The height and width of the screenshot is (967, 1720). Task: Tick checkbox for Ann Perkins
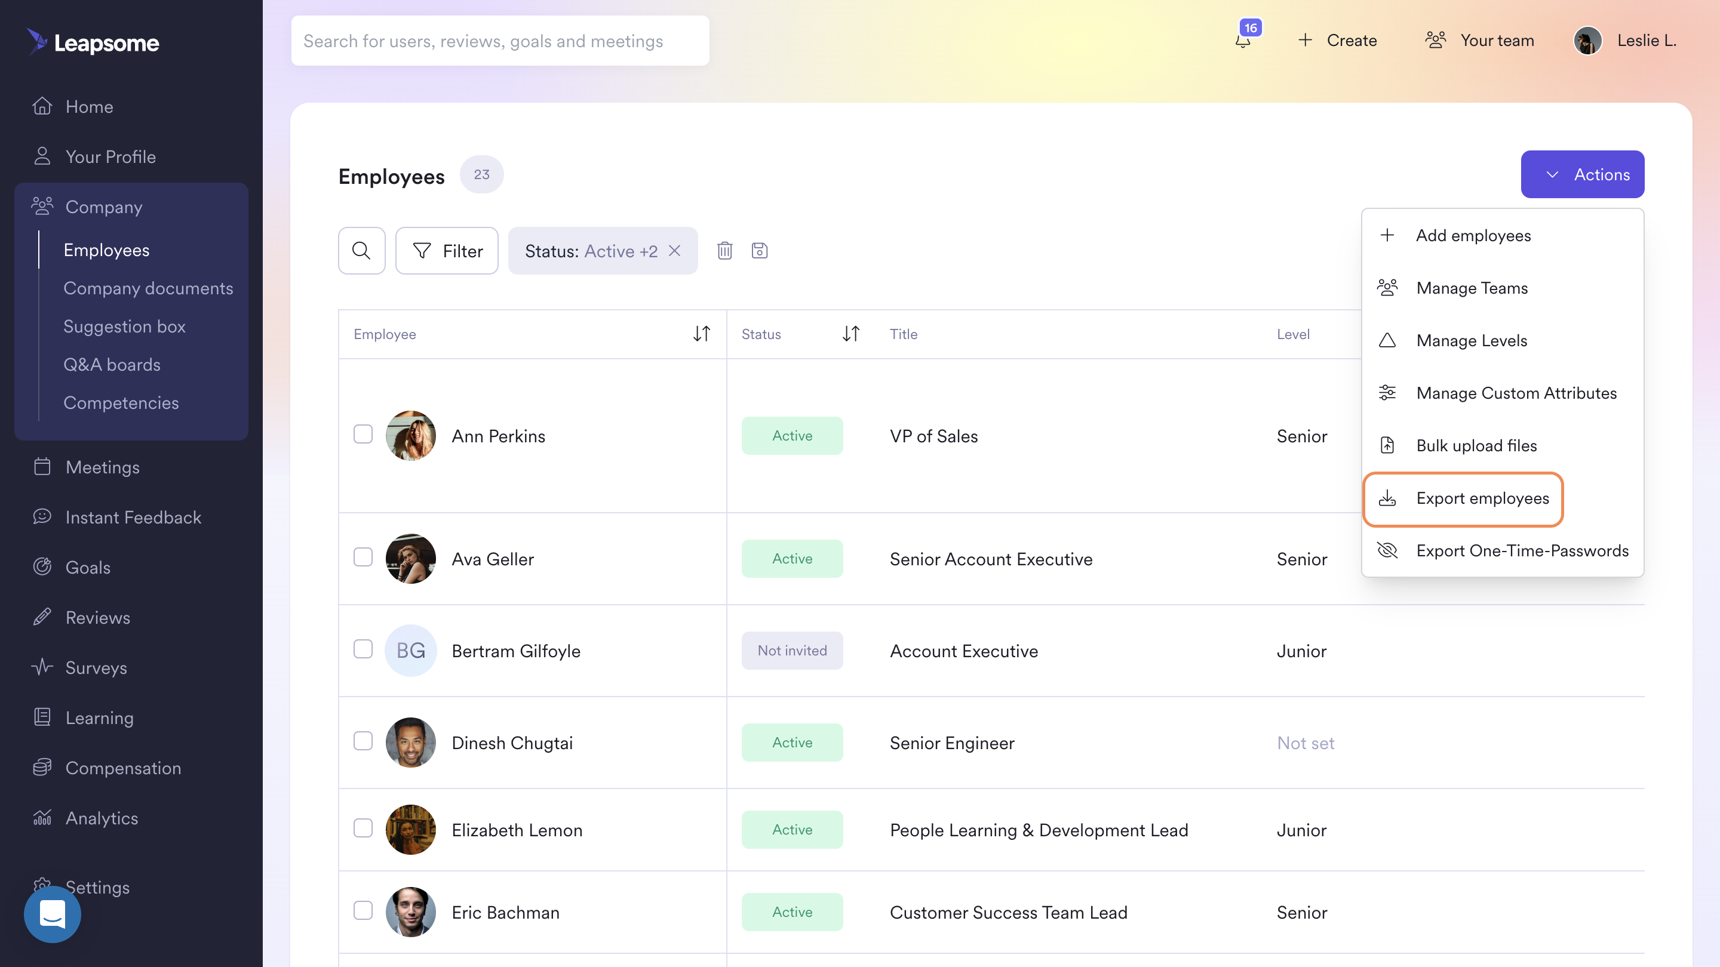363,435
